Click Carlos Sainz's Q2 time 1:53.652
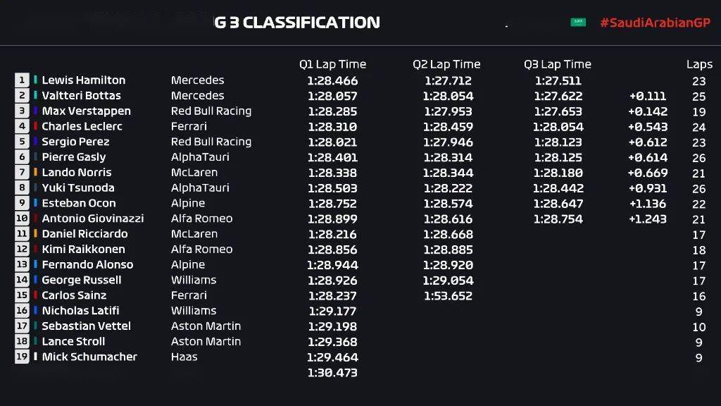Screen dimensions: 721x406 point(448,295)
